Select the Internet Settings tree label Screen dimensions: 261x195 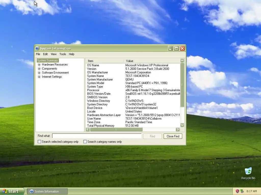[52, 77]
